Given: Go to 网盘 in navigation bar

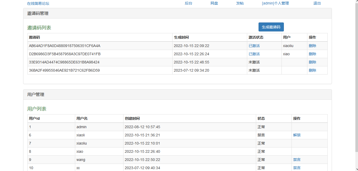Looking at the screenshot, I should (x=214, y=3).
